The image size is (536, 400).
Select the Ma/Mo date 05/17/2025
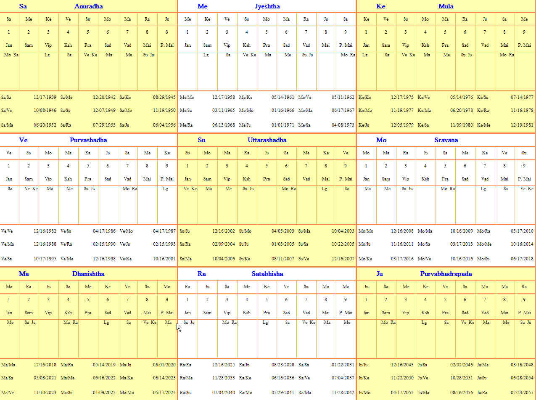click(x=164, y=392)
